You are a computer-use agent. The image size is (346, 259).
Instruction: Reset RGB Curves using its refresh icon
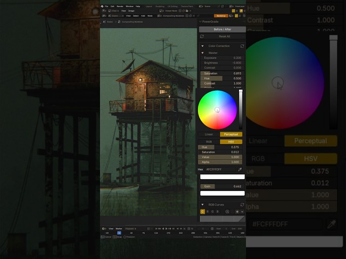click(242, 205)
